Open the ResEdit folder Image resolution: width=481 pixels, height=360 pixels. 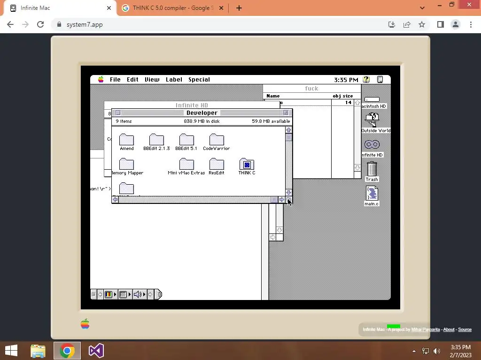click(x=217, y=164)
